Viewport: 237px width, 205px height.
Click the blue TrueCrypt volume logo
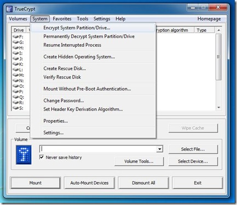[24, 155]
